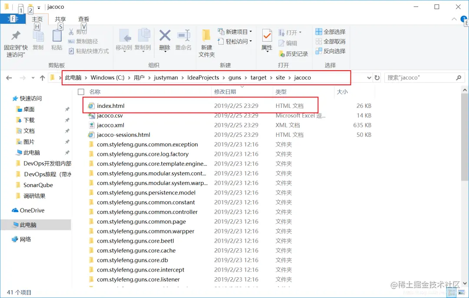Click the Network icon in the sidebar
Viewport: 469px width, 298px height.
(x=15, y=239)
